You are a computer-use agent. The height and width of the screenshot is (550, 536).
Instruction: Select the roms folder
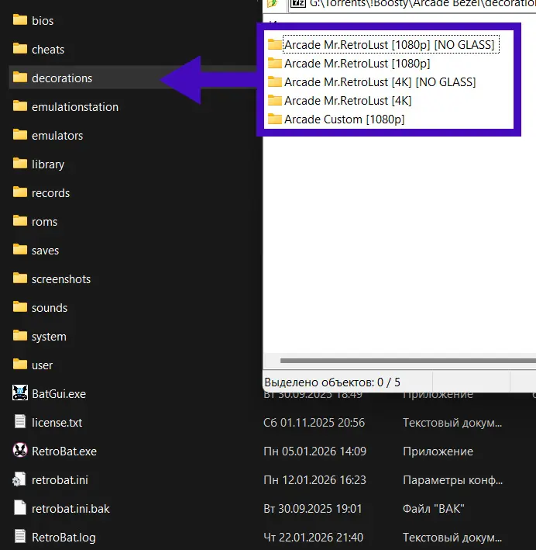[x=44, y=222]
